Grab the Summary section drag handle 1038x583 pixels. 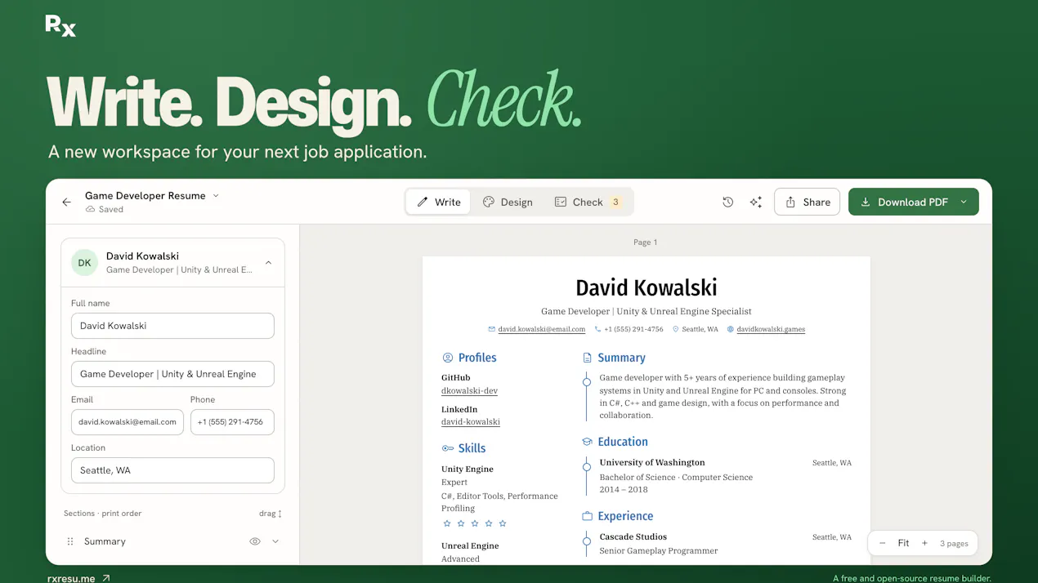(x=70, y=541)
